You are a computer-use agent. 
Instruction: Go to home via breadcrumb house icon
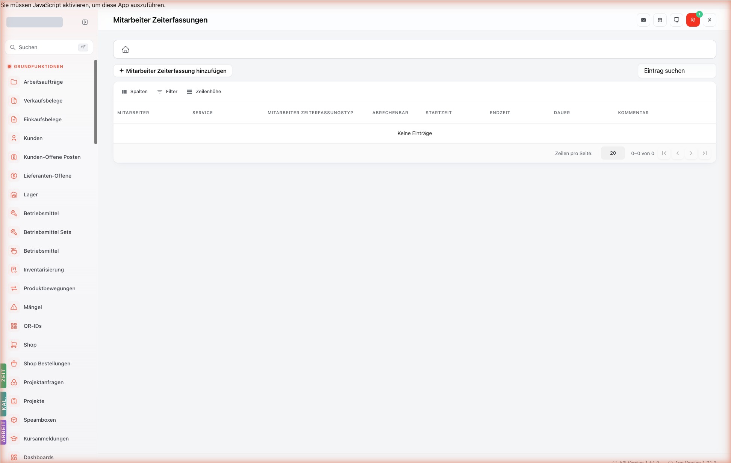coord(126,49)
